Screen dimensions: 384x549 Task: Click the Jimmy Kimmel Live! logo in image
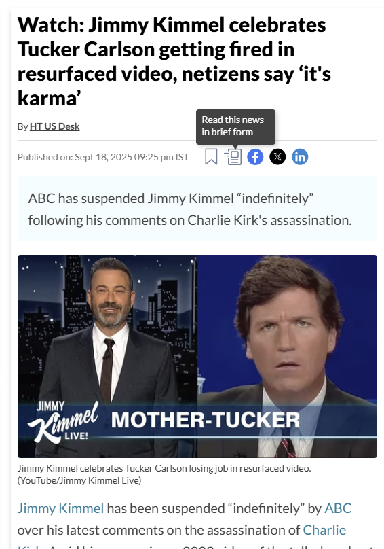point(63,422)
